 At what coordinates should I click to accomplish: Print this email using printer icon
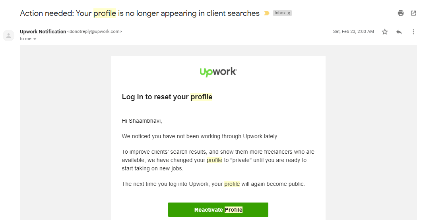tap(401, 13)
